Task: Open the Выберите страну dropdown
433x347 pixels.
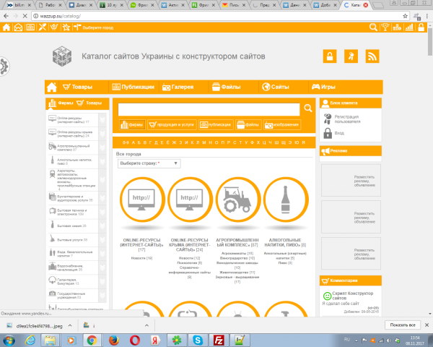Action: point(149,163)
